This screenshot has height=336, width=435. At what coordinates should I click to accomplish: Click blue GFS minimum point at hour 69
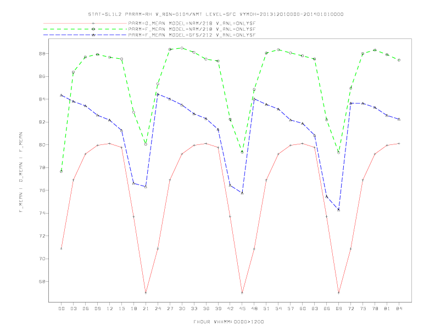pos(339,210)
